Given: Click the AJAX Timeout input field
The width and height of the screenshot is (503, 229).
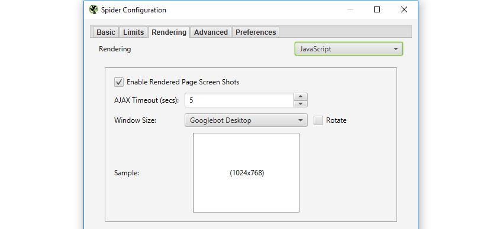Looking at the screenshot, I should (x=239, y=100).
